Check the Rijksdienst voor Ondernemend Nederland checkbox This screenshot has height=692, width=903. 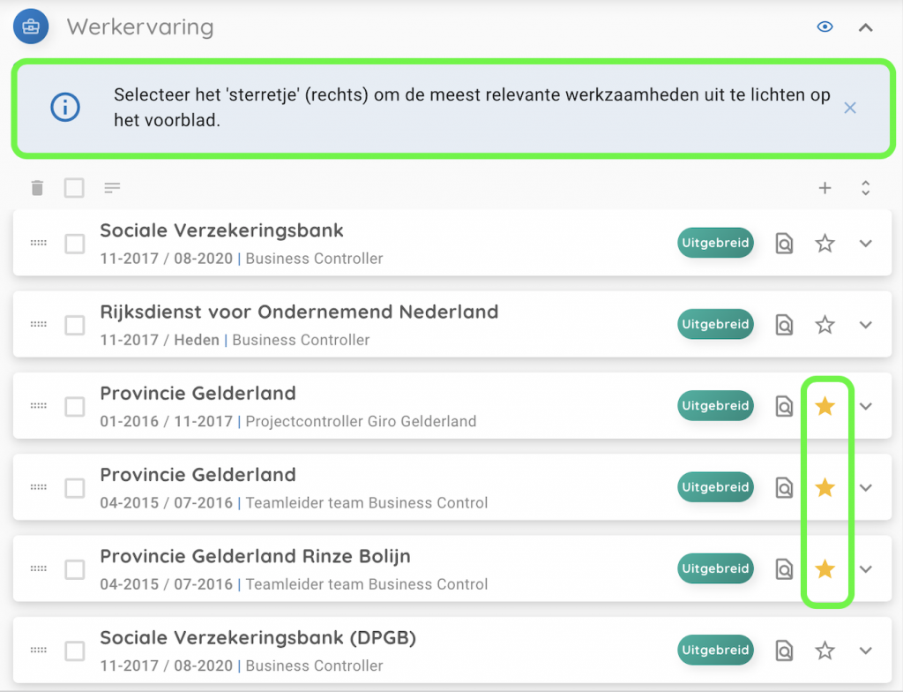coord(75,326)
